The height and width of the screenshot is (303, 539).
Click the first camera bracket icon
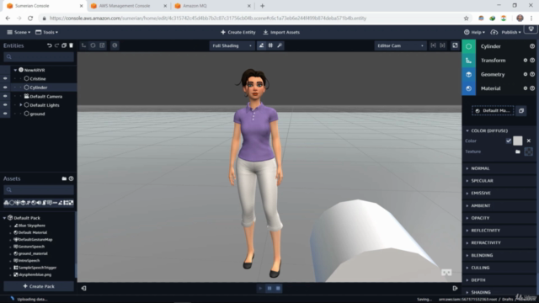point(433,45)
